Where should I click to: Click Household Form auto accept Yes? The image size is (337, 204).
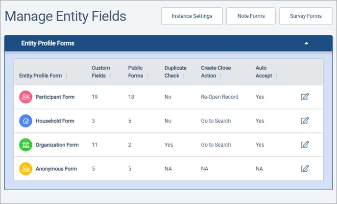tap(260, 121)
